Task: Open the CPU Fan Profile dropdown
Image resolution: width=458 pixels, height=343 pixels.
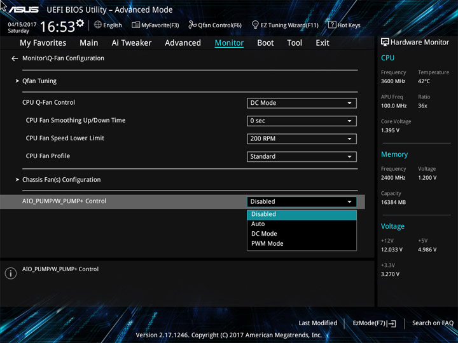Action: (302, 157)
